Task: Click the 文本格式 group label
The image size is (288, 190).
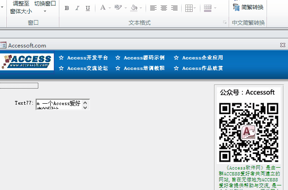Action: click(139, 23)
